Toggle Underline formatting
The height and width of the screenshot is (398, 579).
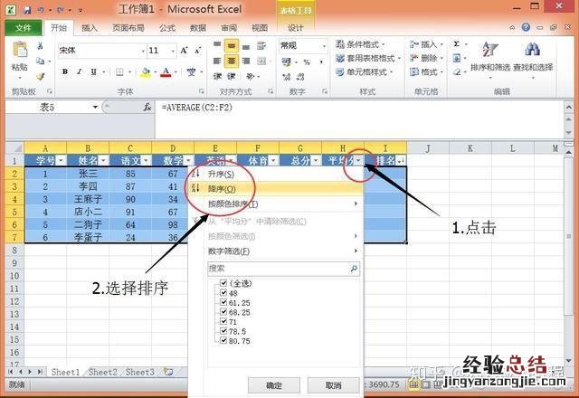pos(93,71)
